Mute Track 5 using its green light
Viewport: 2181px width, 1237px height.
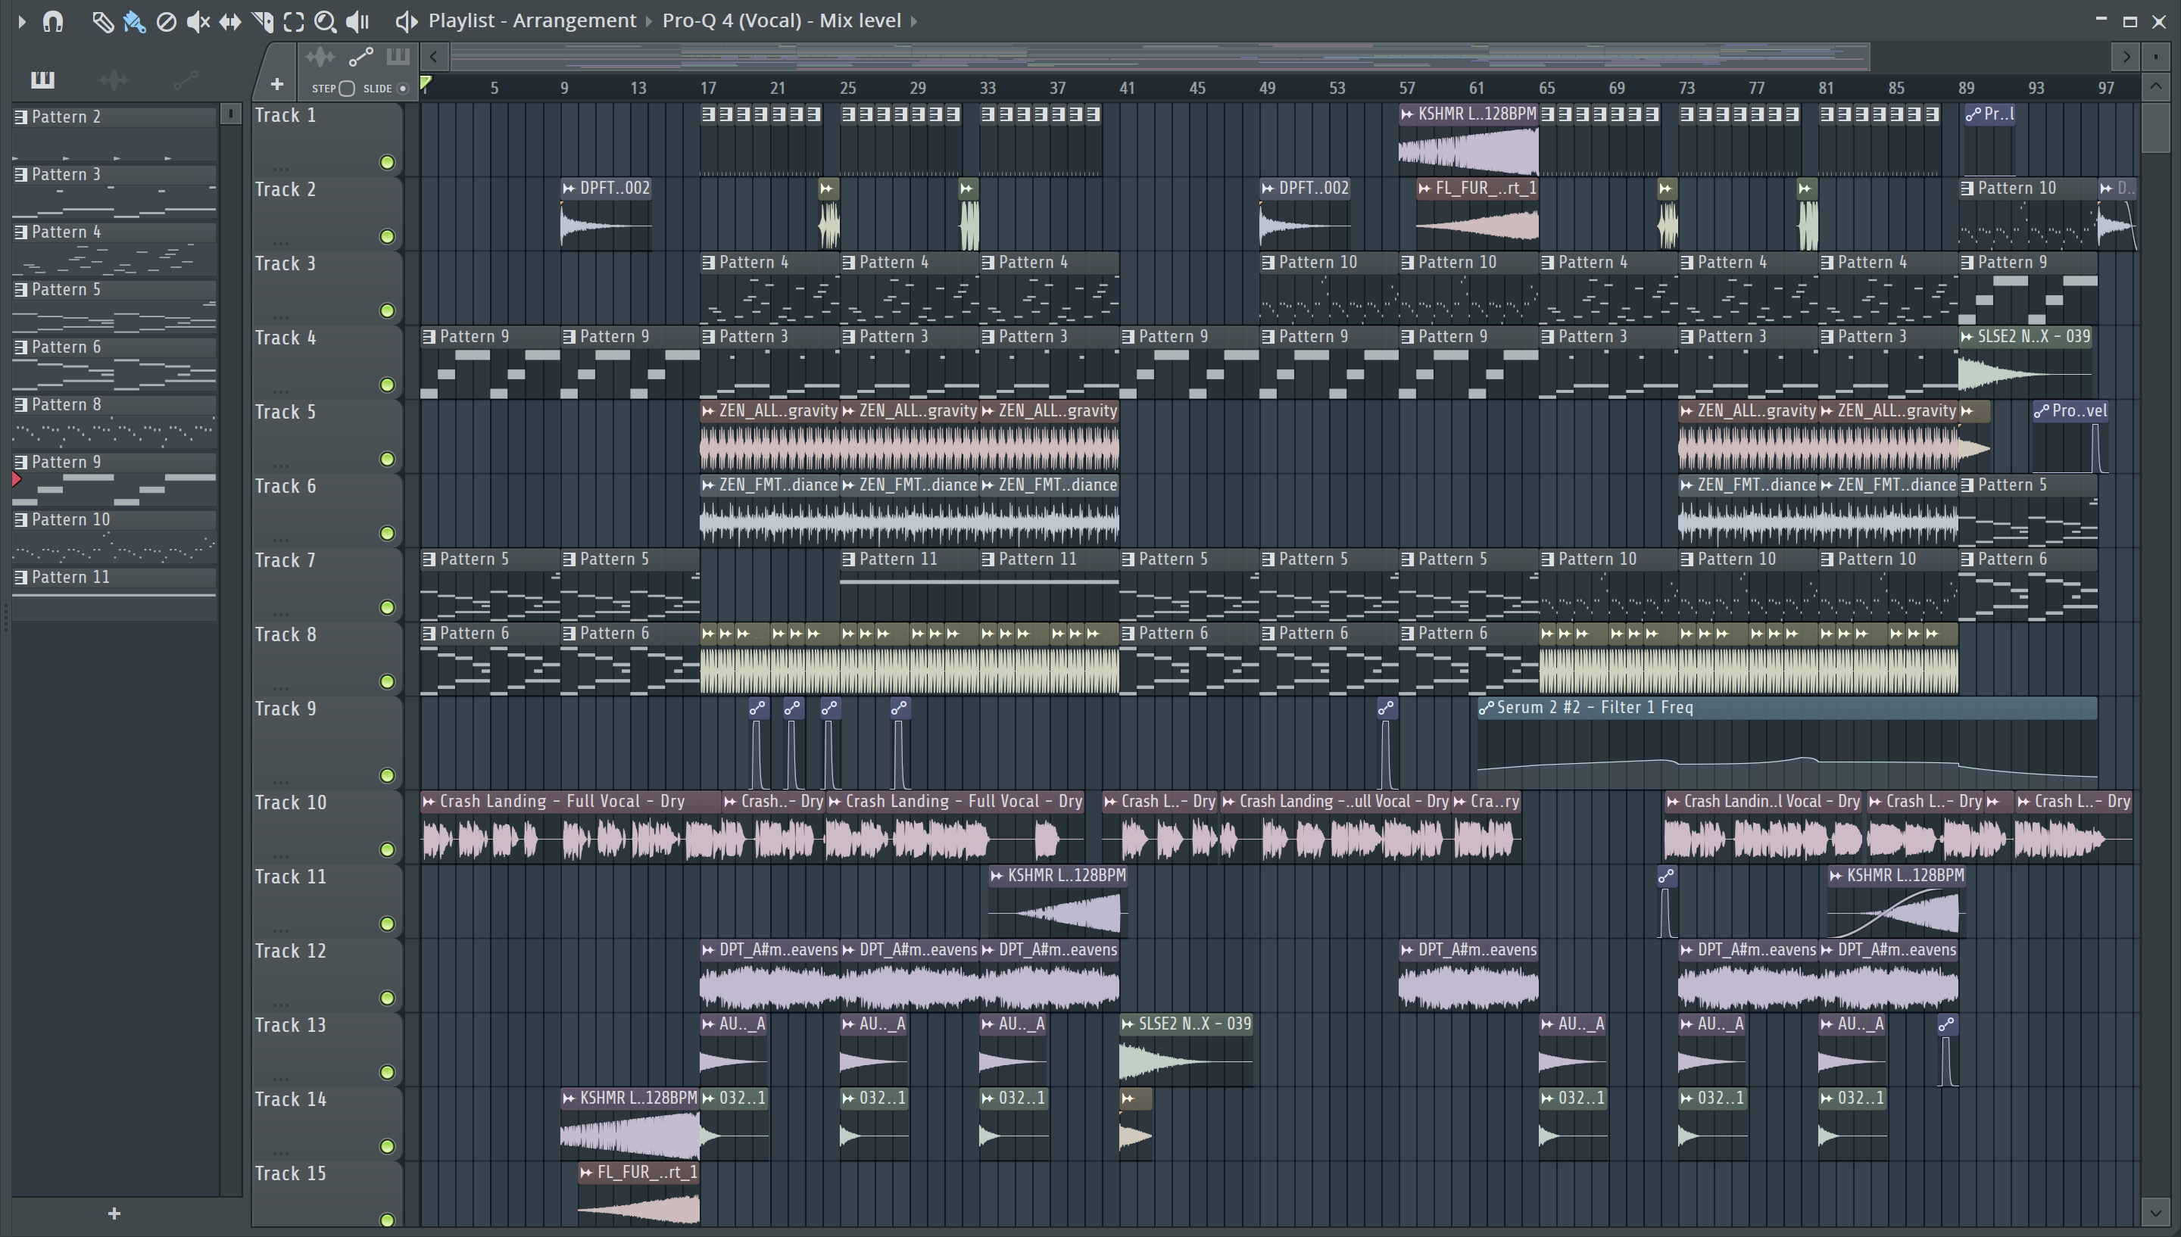click(x=388, y=459)
